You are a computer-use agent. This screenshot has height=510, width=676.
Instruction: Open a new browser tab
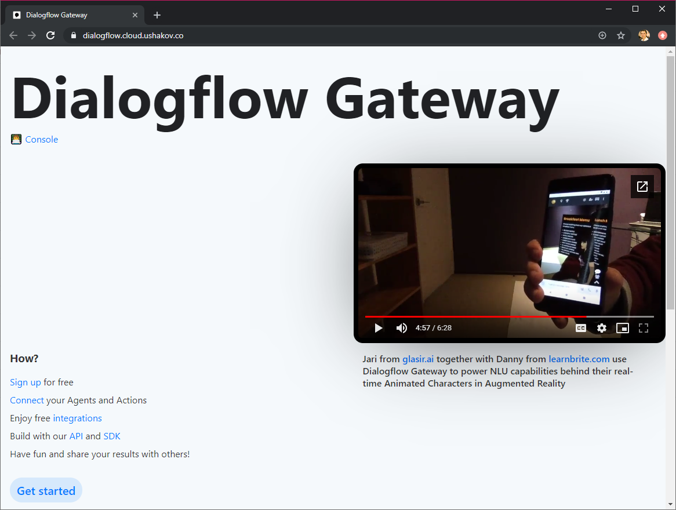pyautogui.click(x=157, y=15)
